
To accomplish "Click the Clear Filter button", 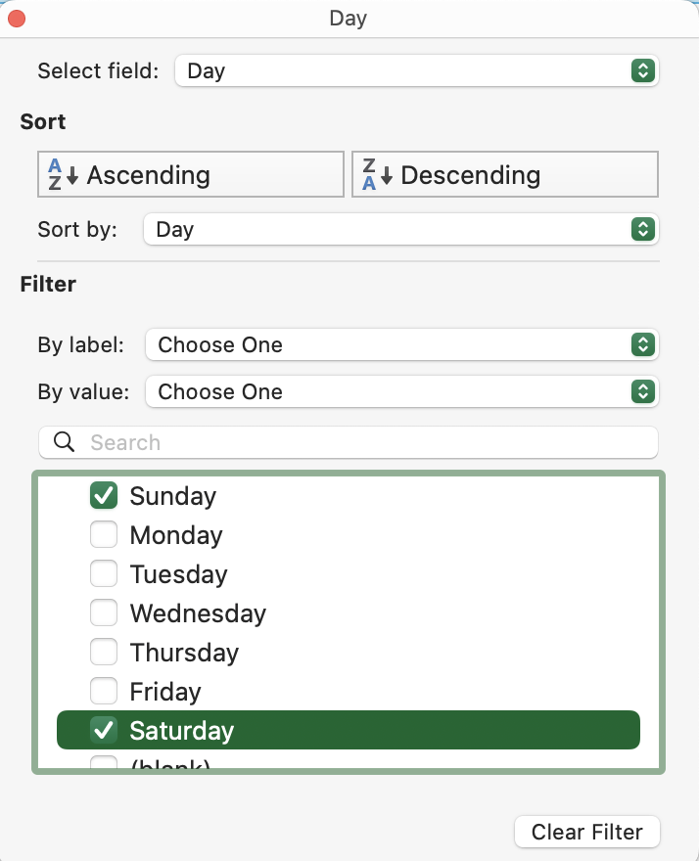I will point(586,832).
